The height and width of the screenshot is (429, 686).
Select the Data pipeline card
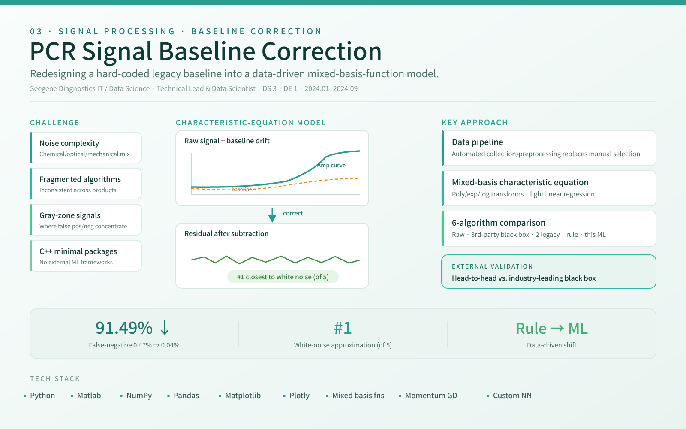[x=549, y=148]
